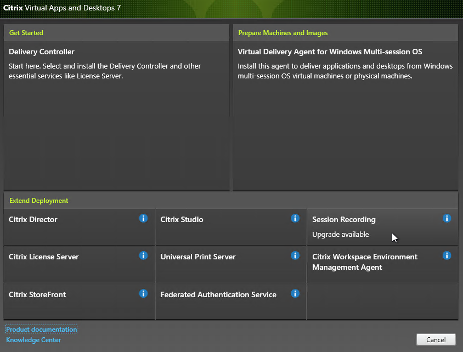Select Delivery Controller install option

pos(117,115)
